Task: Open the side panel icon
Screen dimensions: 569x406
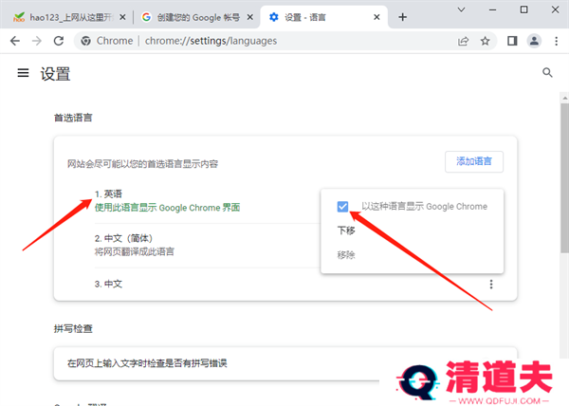Action: (x=512, y=41)
